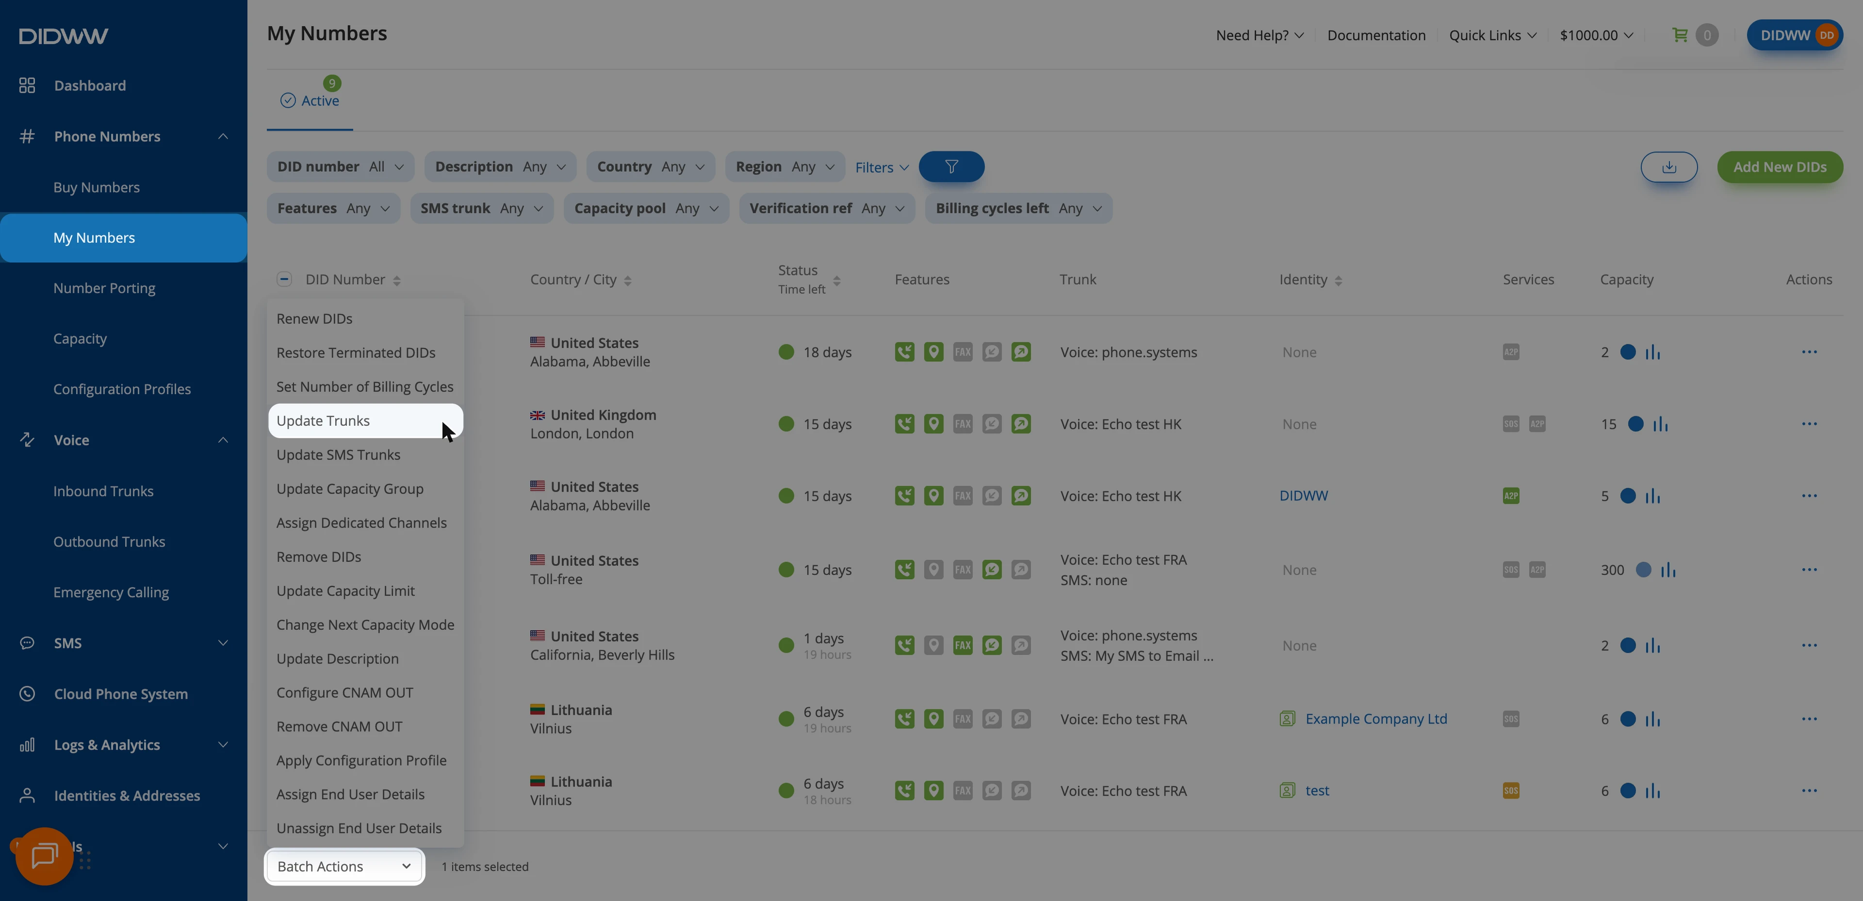Open the live chat bubble widget
The height and width of the screenshot is (901, 1863).
44,856
